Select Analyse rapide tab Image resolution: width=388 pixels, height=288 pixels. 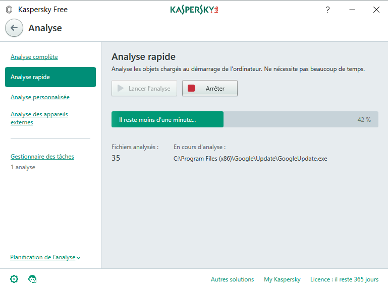[x=50, y=77]
